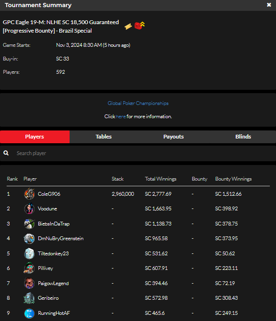Click bounty winnings SC 378.75
This screenshot has width=276, height=321.
click(x=226, y=224)
